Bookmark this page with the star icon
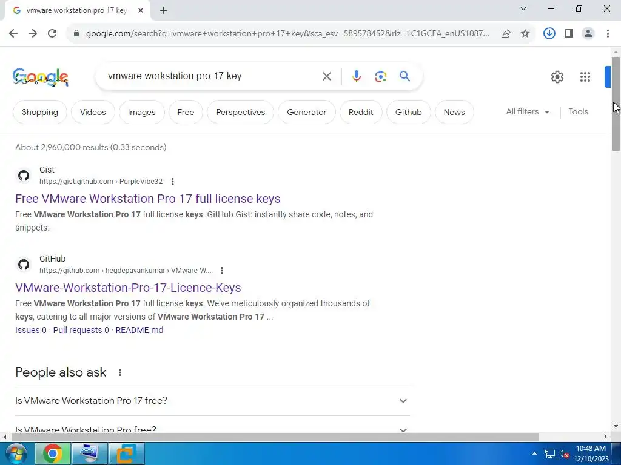 point(525,34)
